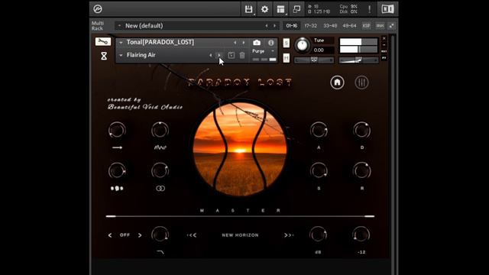Open the Save files menu
Image resolution: width=489 pixels, height=275 pixels.
click(x=248, y=9)
